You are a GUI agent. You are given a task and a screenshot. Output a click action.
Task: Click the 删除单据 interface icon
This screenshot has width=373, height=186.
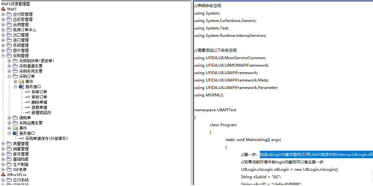[27, 102]
